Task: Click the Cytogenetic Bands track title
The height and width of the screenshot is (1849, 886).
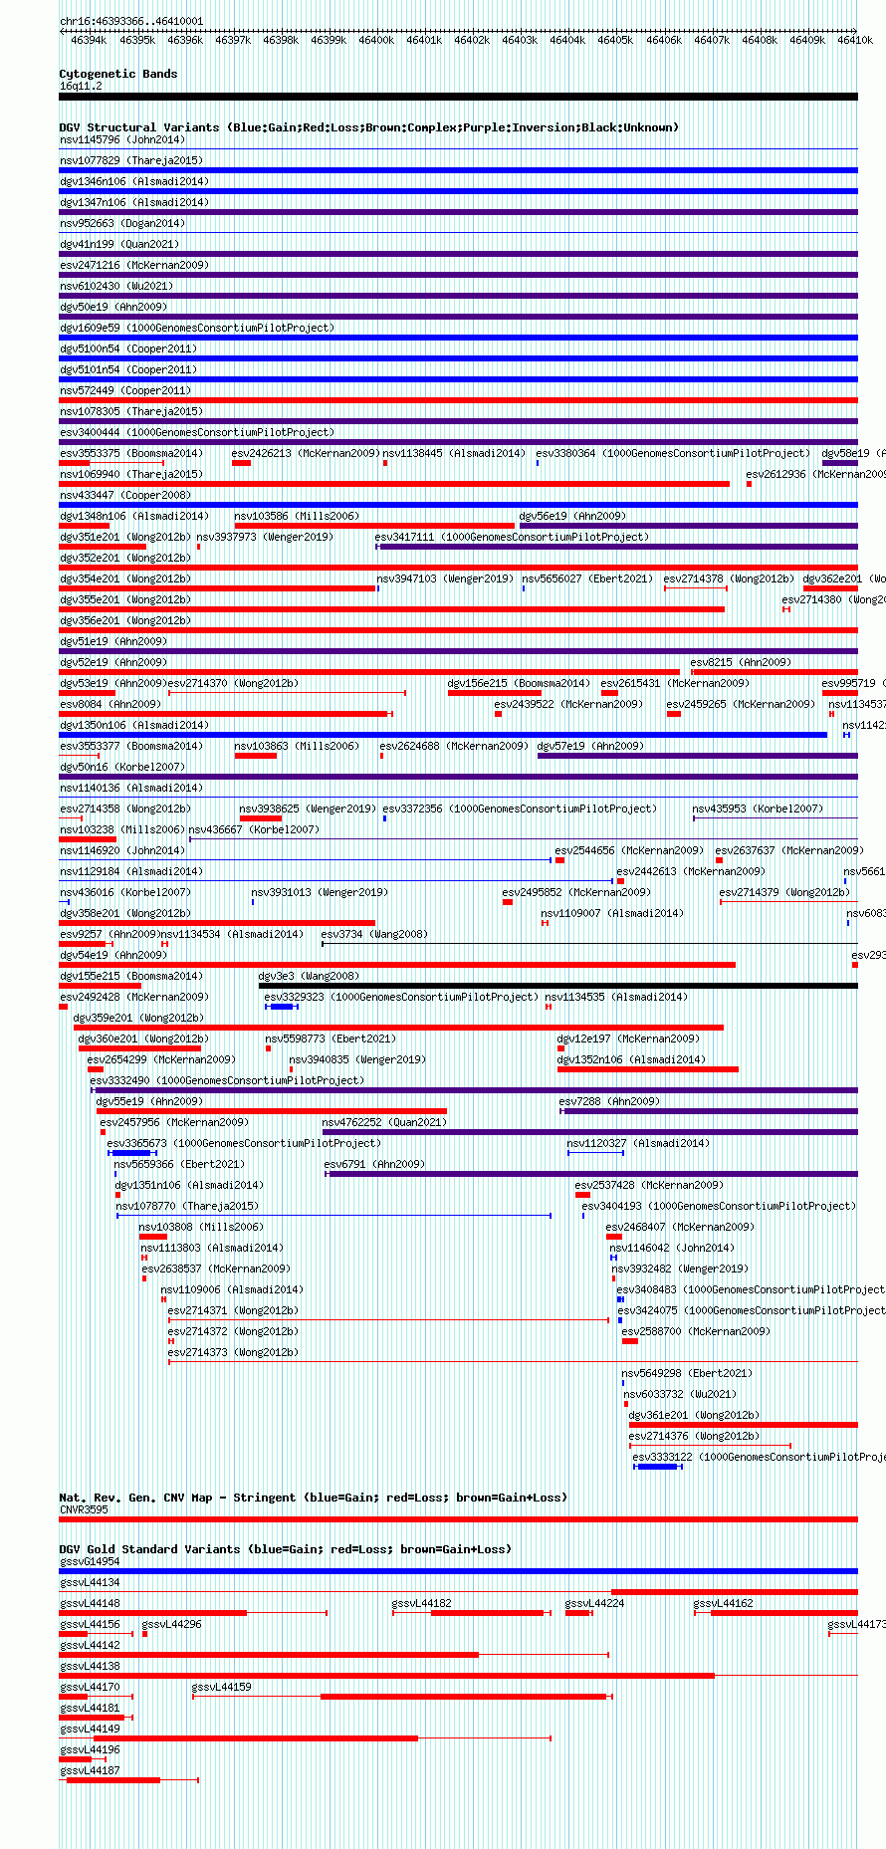Action: (x=118, y=74)
